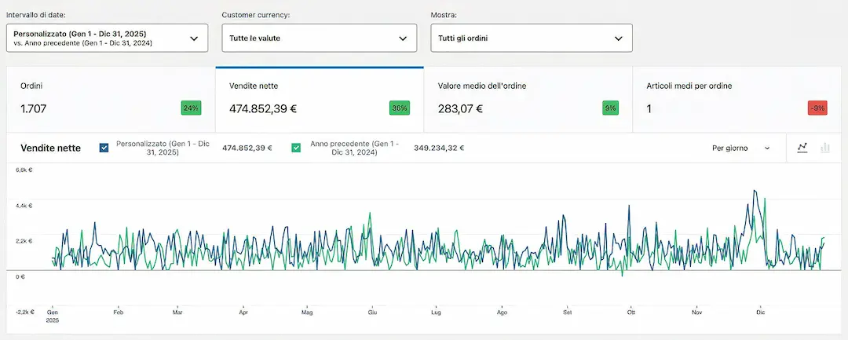Click the Ott month label on the chart axis

coord(631,313)
